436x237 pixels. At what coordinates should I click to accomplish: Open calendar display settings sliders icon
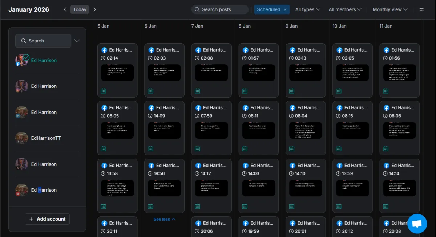pyautogui.click(x=421, y=9)
